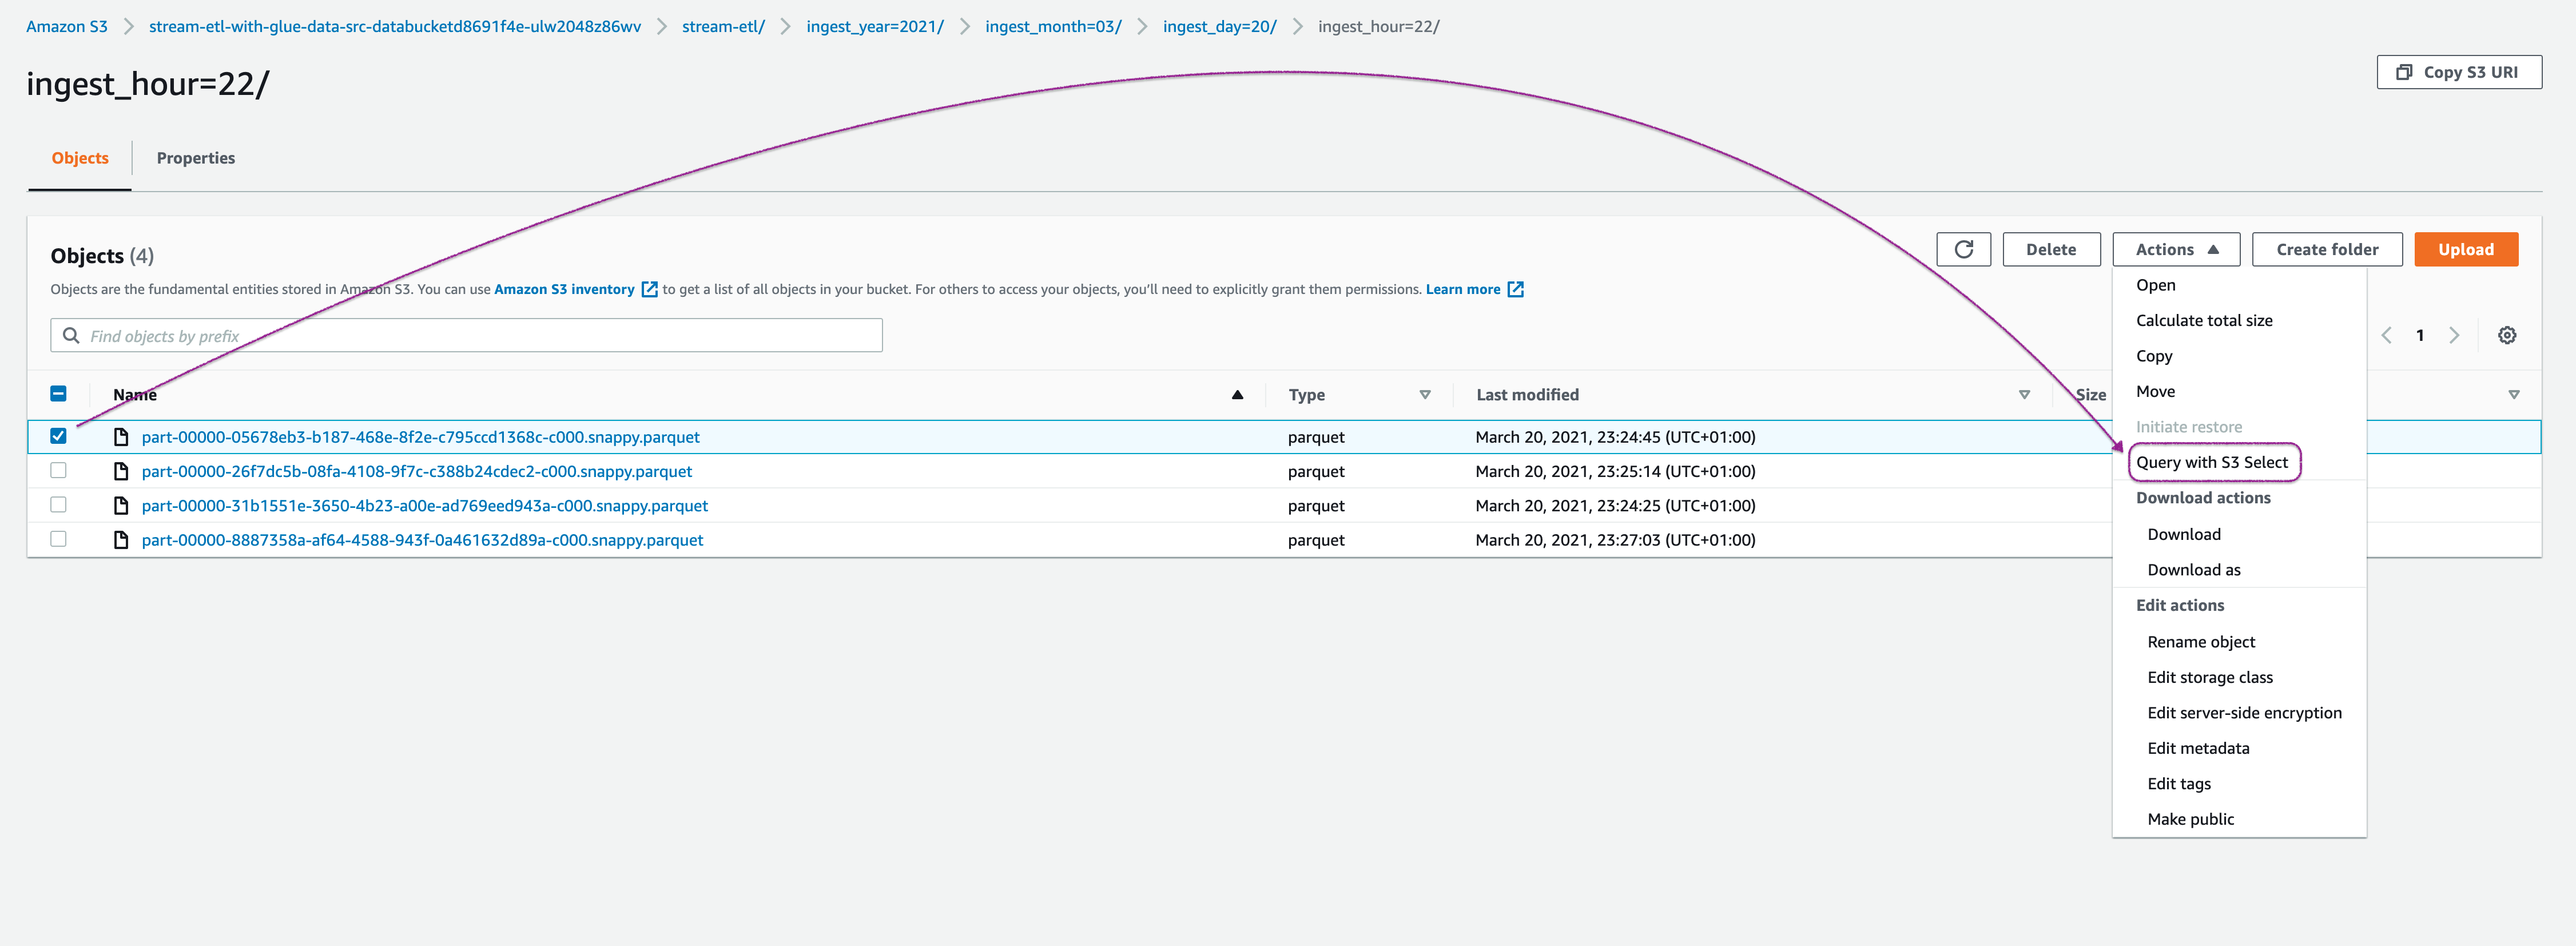Go to previous page arrow
The height and width of the screenshot is (946, 2576).
(2386, 336)
